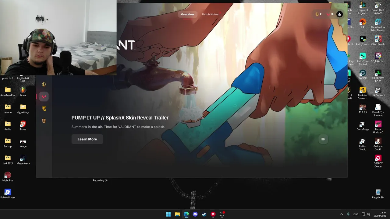Image resolution: width=390 pixels, height=219 pixels.
Task: Open Night Bus desktop icon
Action: 8,177
